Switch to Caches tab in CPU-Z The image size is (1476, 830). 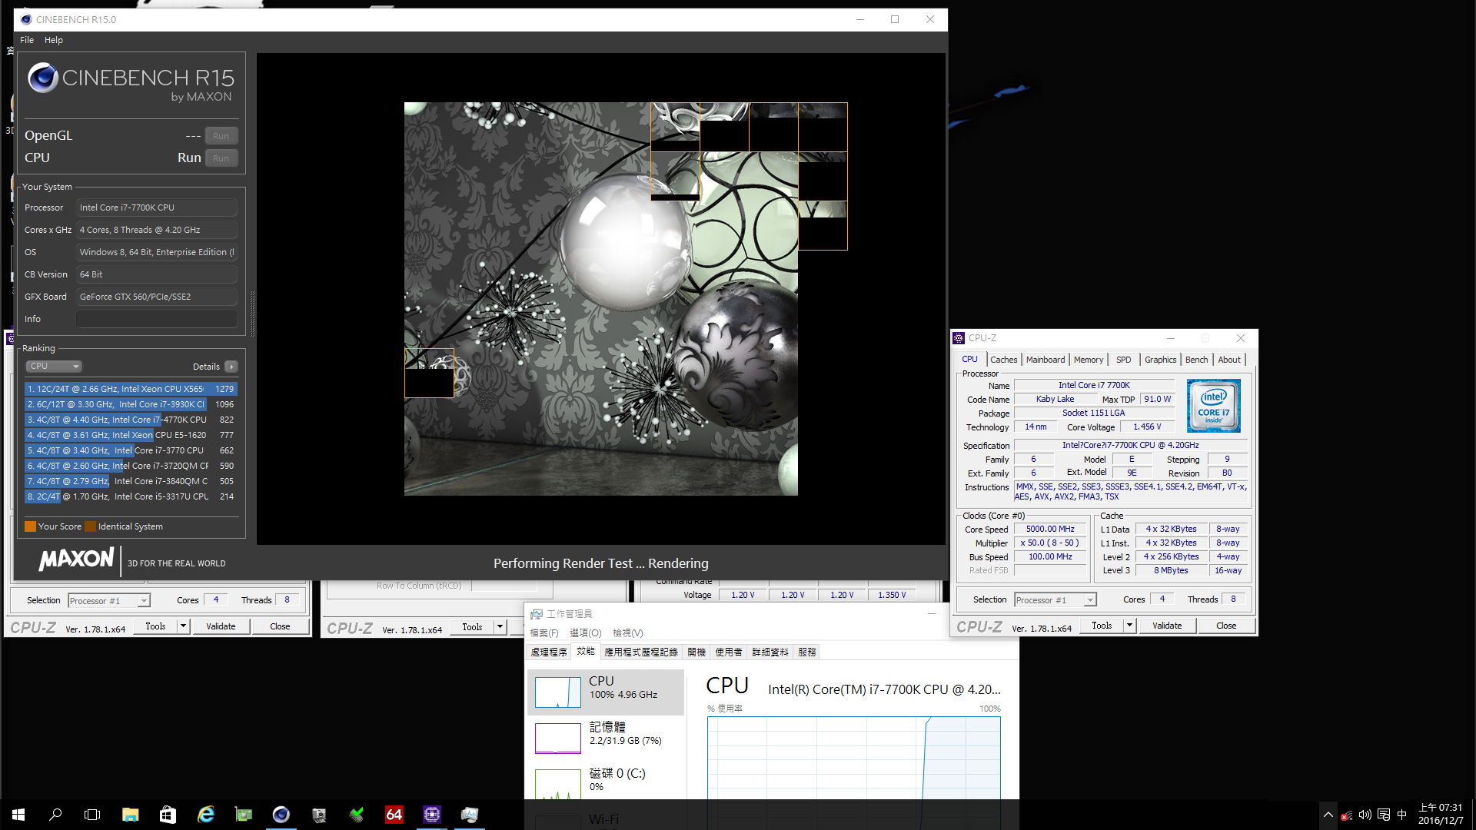click(1003, 360)
